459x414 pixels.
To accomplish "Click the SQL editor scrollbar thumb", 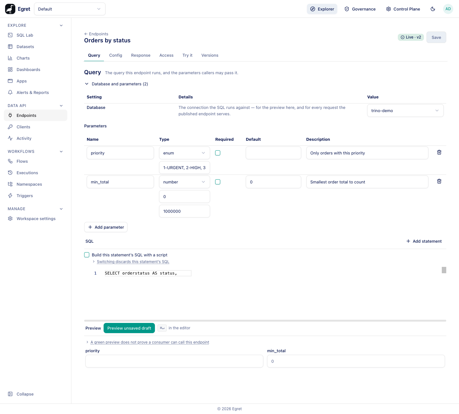I will pyautogui.click(x=444, y=270).
